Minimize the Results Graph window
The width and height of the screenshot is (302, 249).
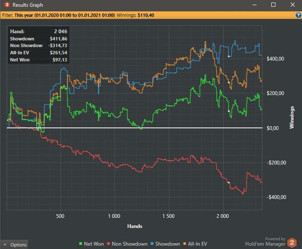click(255, 5)
